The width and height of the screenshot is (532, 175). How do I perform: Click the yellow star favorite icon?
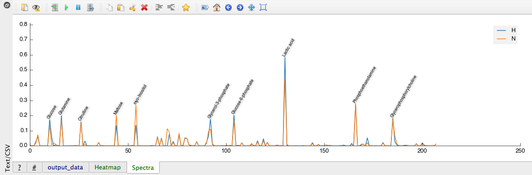(185, 7)
